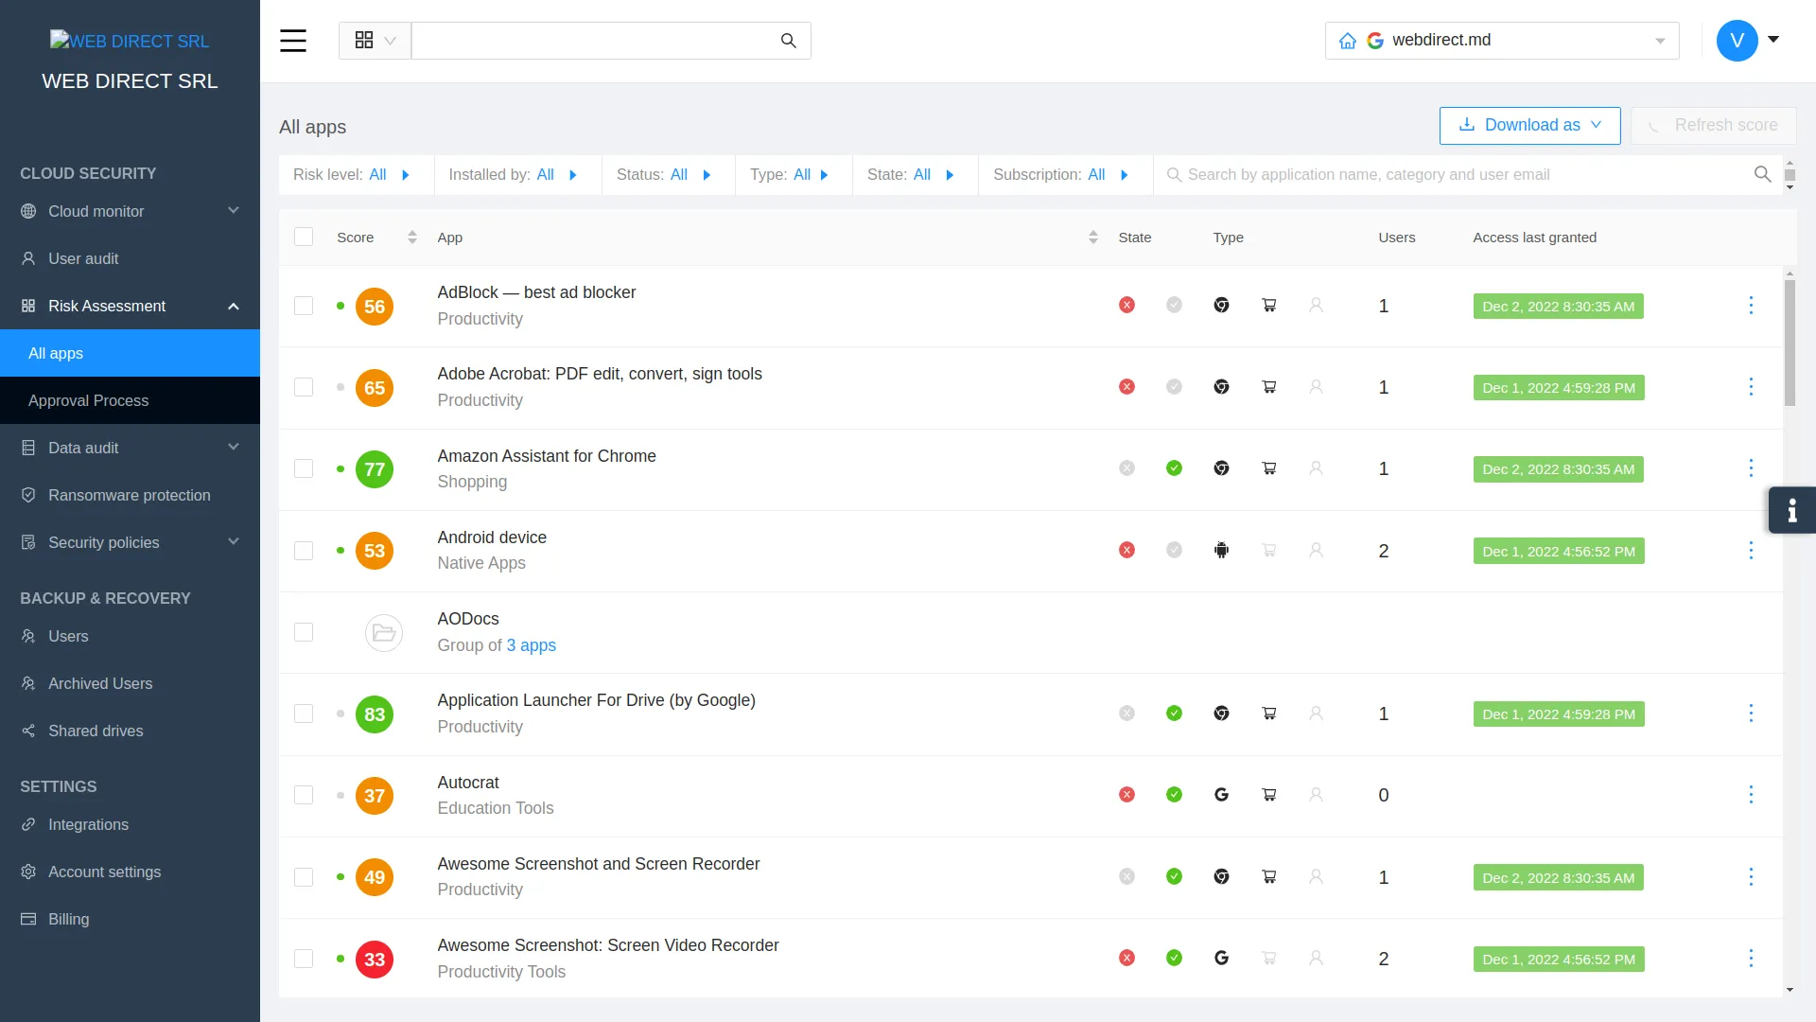Open Integrations settings
Viewport: 1816px width, 1022px height.
pyautogui.click(x=130, y=824)
